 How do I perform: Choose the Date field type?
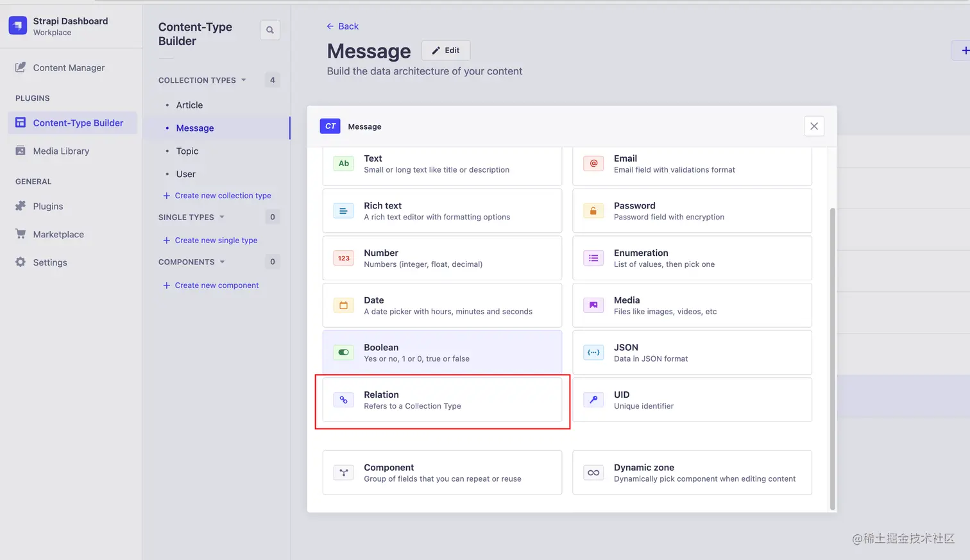[x=442, y=305]
